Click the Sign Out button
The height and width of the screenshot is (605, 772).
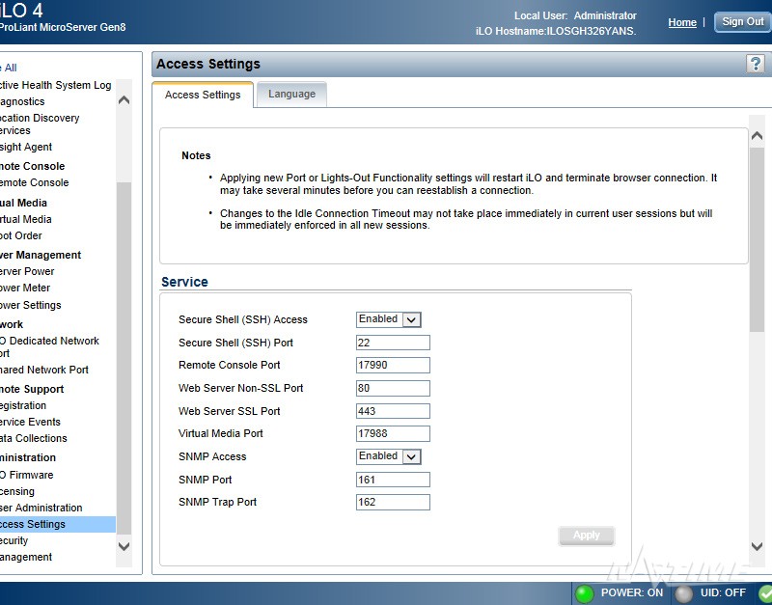(743, 21)
